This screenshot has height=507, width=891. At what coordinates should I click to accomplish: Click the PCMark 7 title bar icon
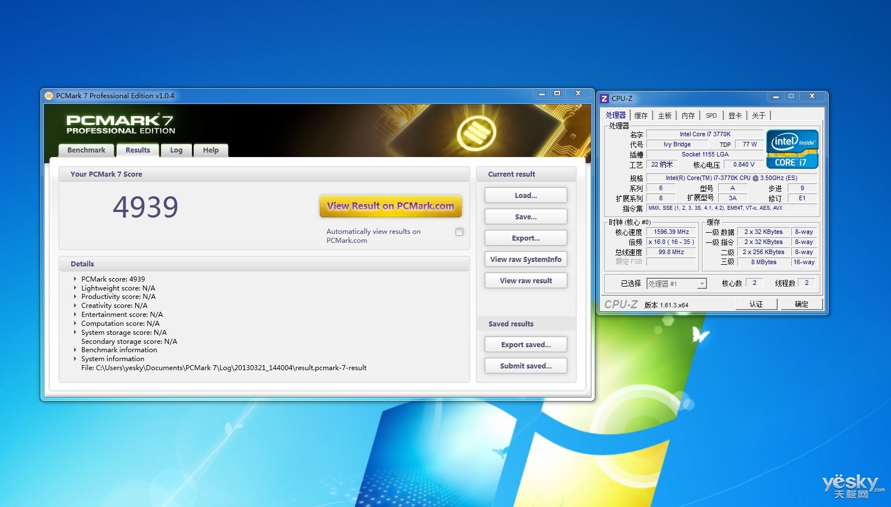[49, 96]
